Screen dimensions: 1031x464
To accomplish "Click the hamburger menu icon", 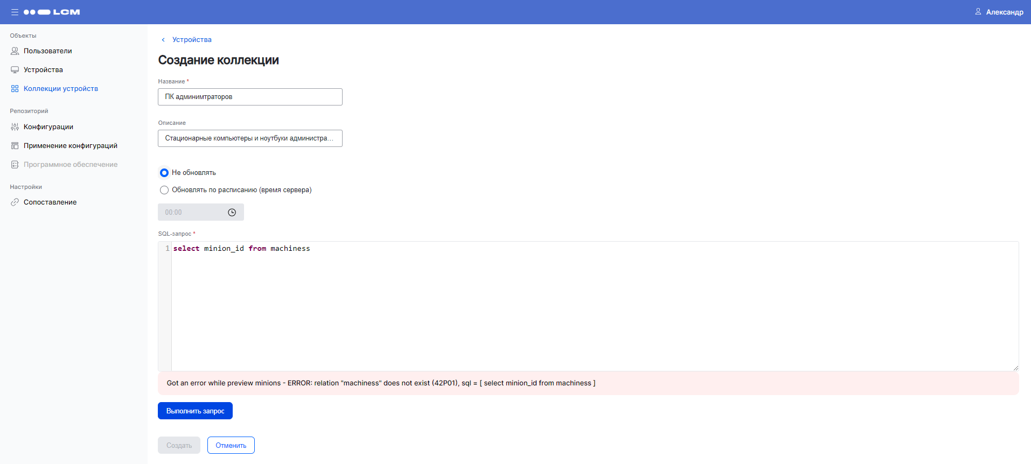I will coord(15,12).
